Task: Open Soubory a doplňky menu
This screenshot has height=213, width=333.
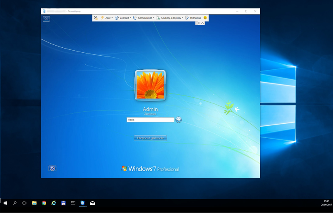Action: [170, 18]
